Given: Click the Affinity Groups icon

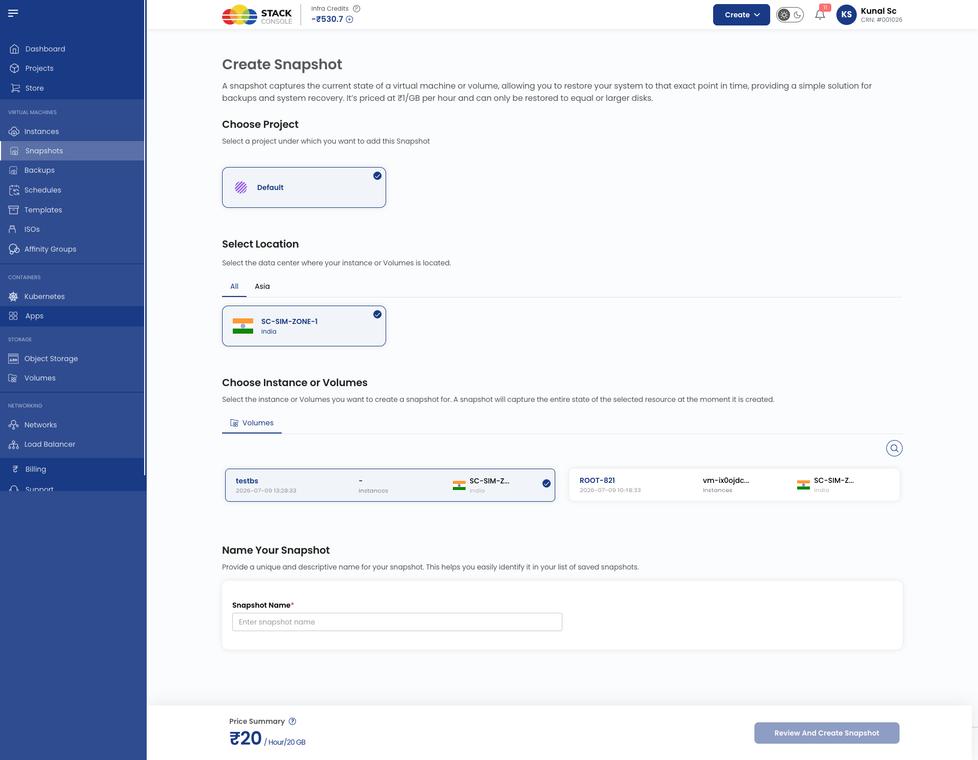Looking at the screenshot, I should point(14,249).
